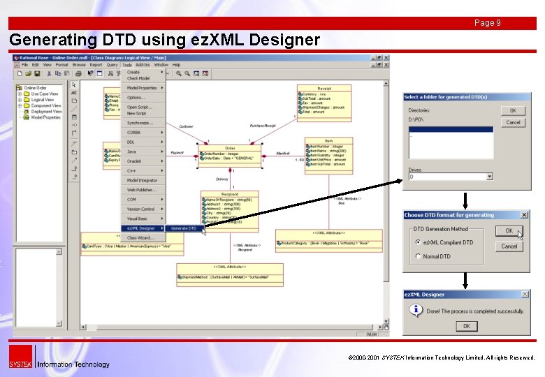Expand the Use Case View tree node
Screen dimensions: 545x377
(20, 94)
